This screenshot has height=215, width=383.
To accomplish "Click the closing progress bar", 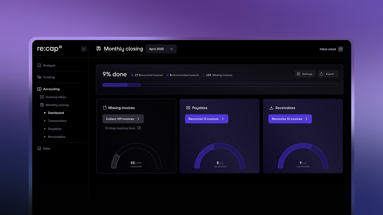I will 220,85.
